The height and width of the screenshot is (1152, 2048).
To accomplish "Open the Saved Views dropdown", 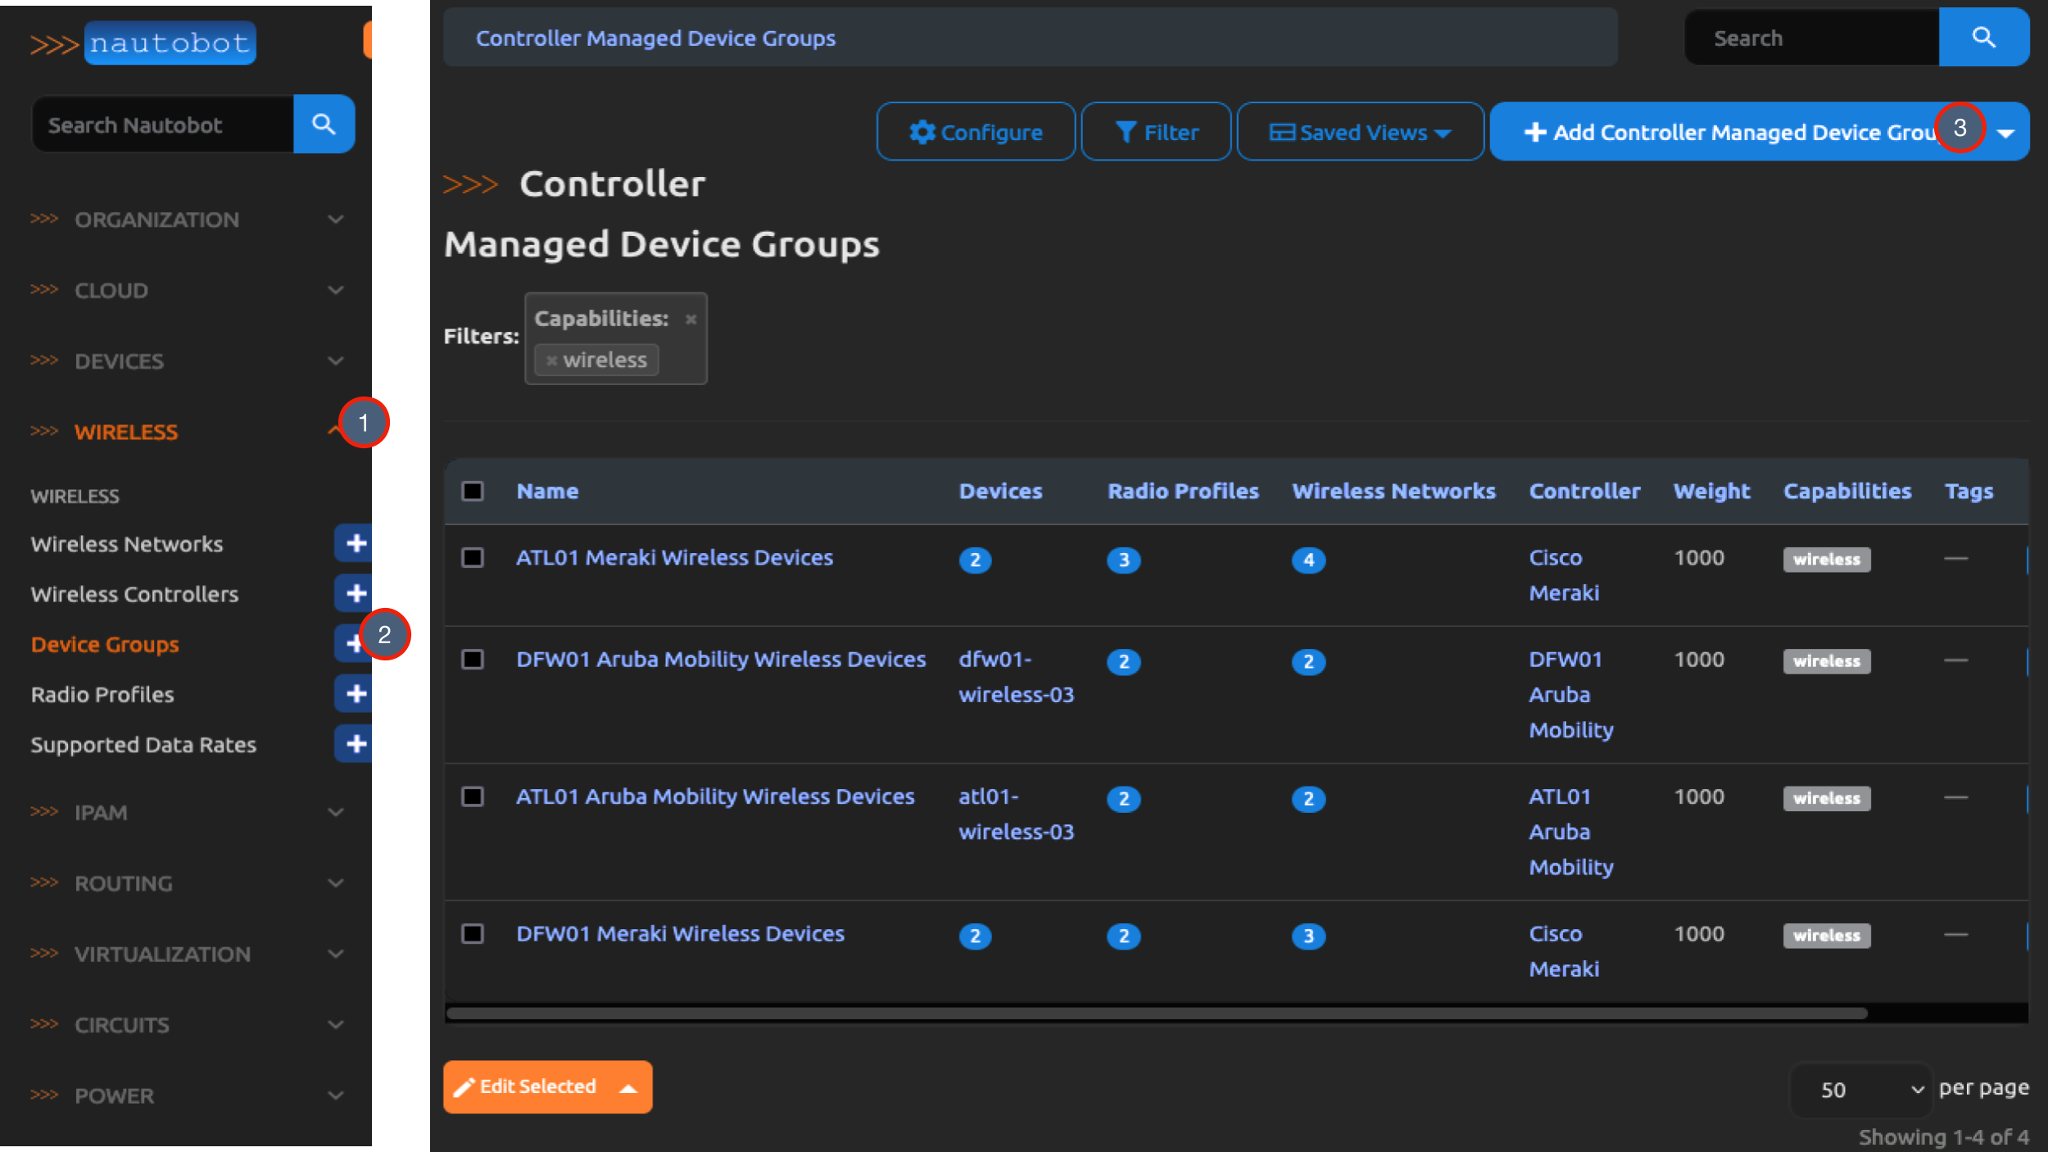I will pos(1358,131).
